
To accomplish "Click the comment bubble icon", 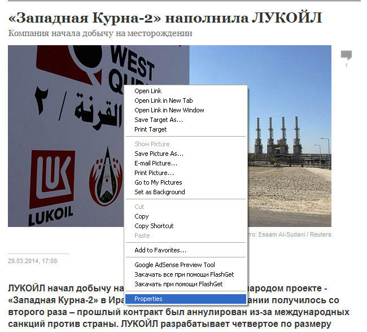I will tap(346, 55).
